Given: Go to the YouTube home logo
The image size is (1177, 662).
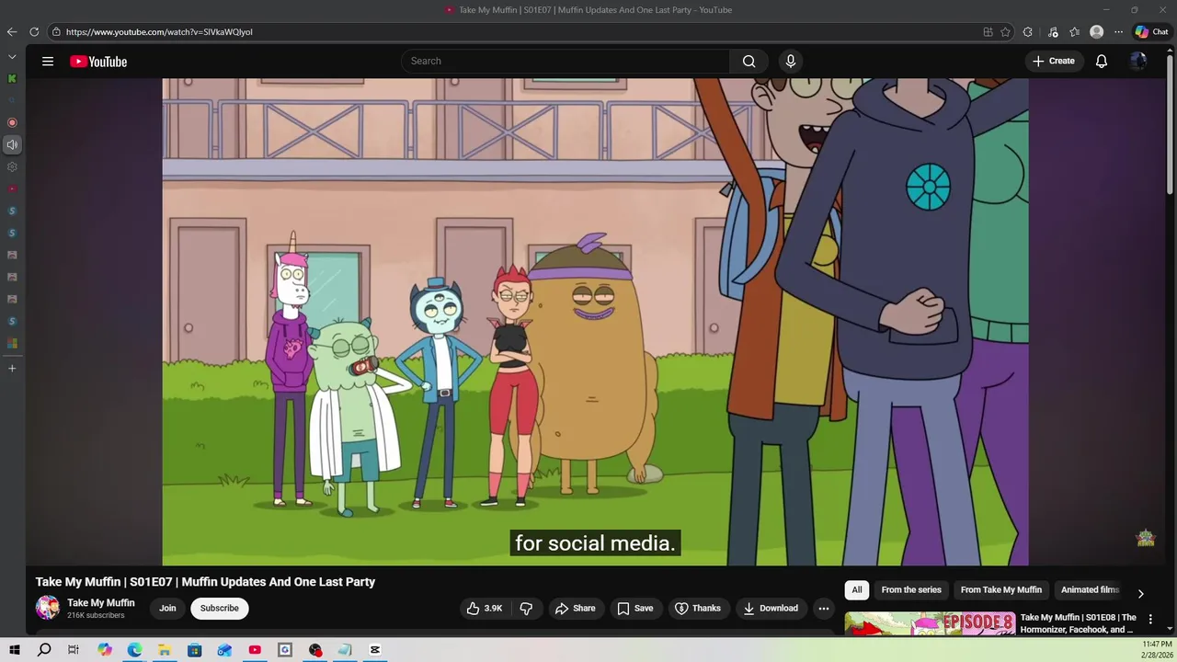Looking at the screenshot, I should coord(98,62).
